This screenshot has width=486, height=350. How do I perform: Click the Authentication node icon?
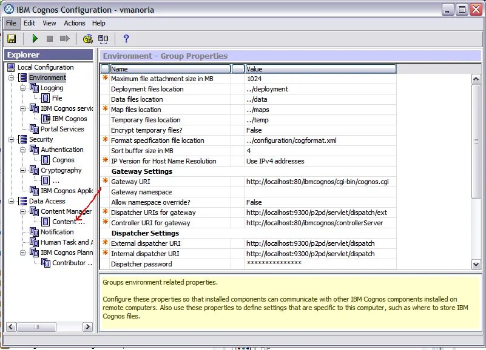34,150
